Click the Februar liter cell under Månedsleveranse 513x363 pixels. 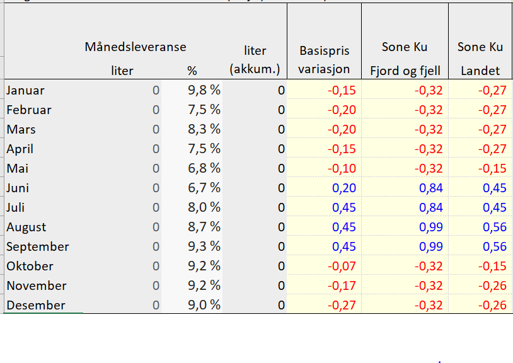click(155, 110)
